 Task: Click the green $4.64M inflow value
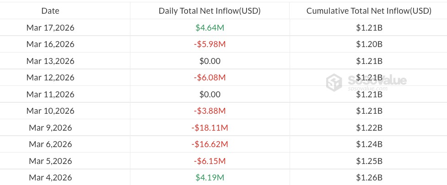(210, 28)
